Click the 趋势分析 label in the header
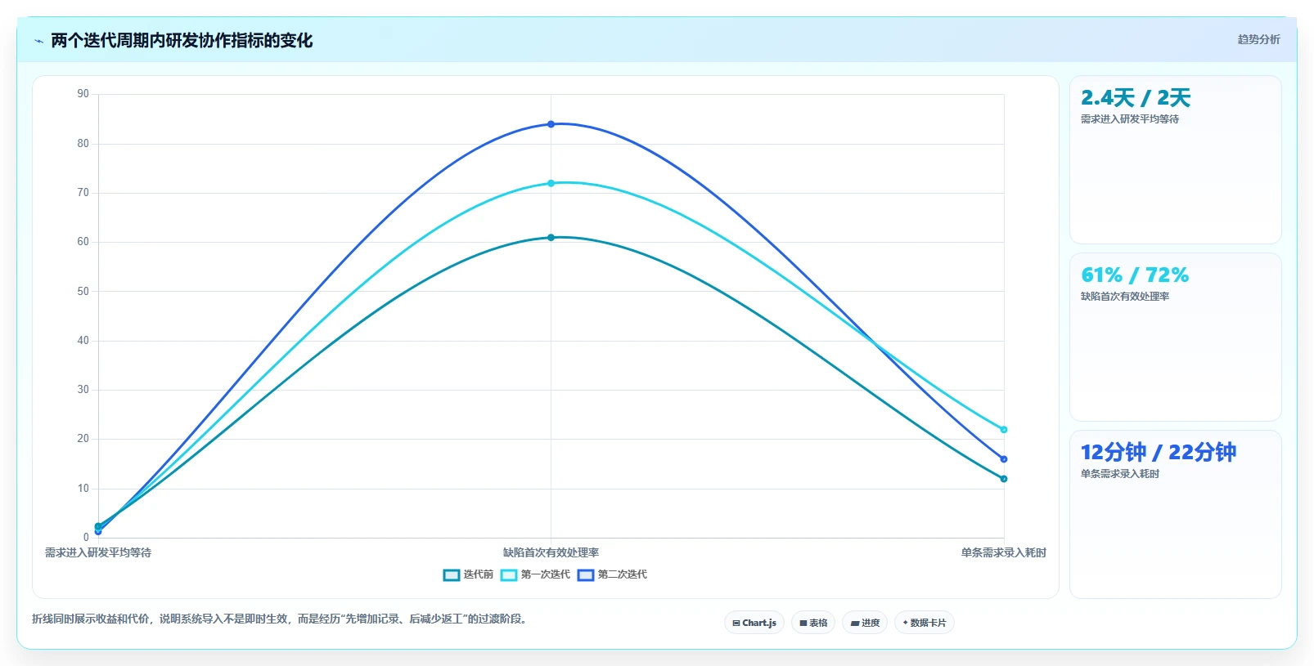 click(1258, 39)
